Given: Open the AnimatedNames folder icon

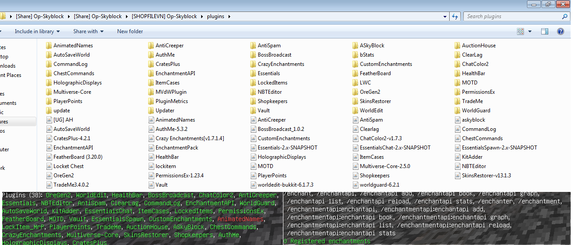Looking at the screenshot, I should [49, 46].
